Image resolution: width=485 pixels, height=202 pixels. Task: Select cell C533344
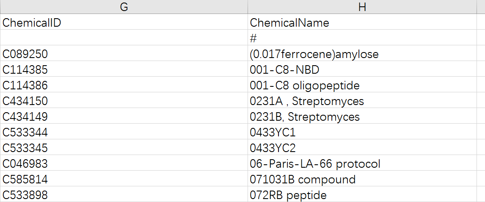[x=124, y=132]
